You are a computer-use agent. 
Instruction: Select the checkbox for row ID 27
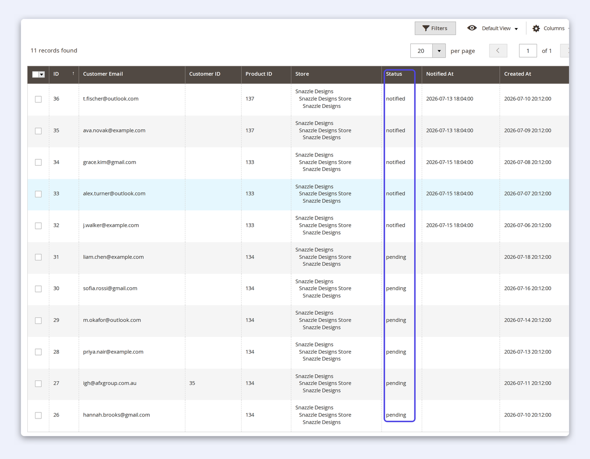click(x=38, y=383)
